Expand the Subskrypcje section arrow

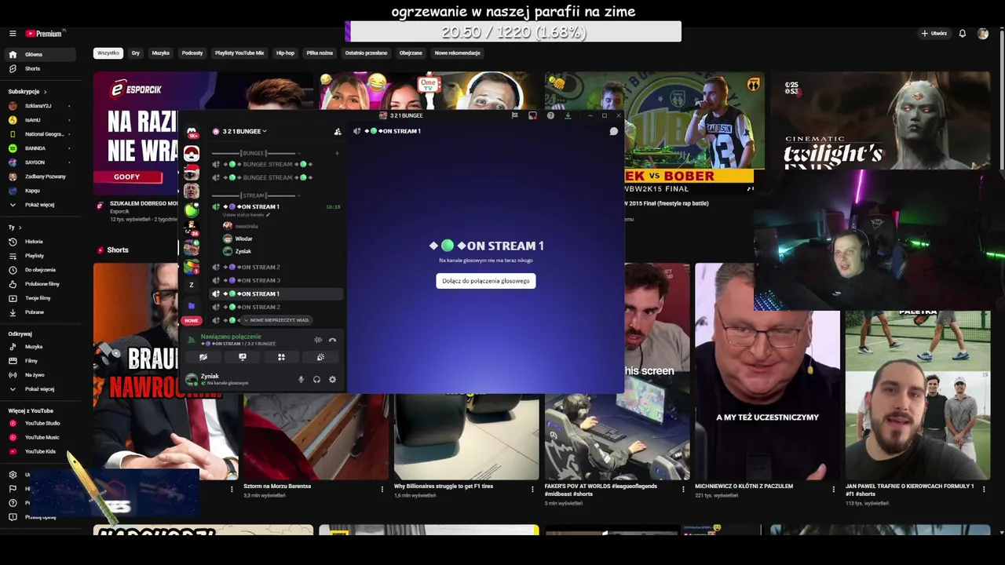coord(46,92)
